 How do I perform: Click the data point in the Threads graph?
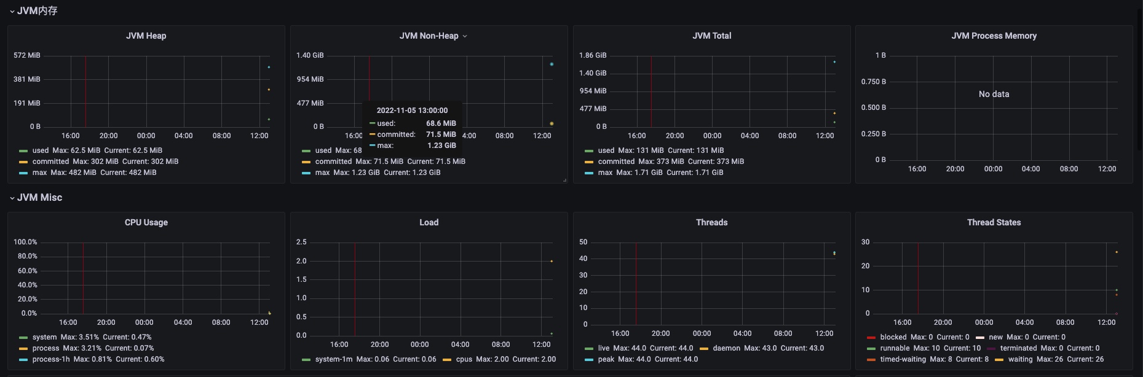click(x=834, y=253)
